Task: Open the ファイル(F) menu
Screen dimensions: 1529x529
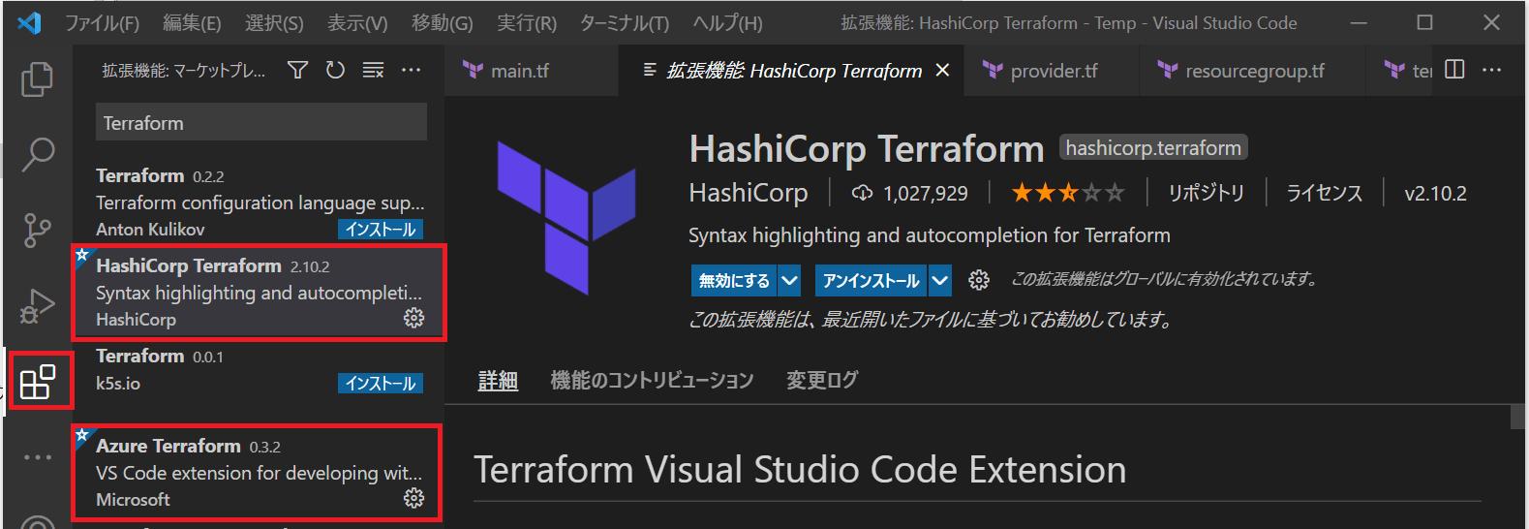Action: click(102, 22)
